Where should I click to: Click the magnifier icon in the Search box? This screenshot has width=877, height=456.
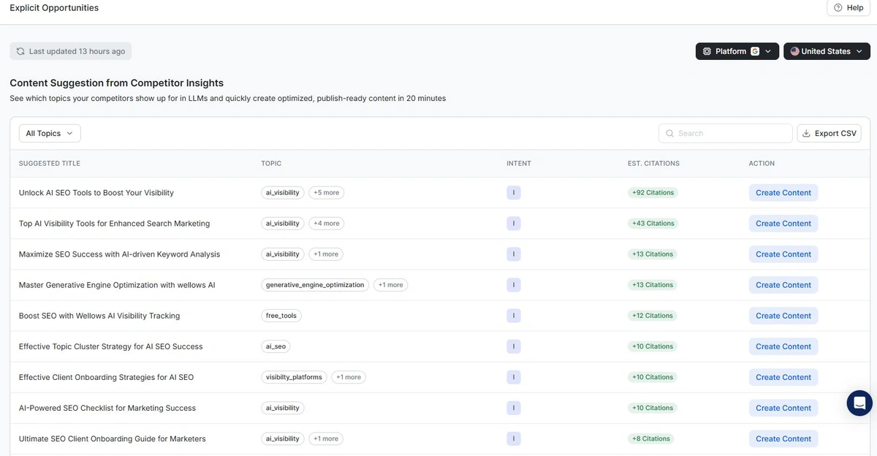pos(670,133)
